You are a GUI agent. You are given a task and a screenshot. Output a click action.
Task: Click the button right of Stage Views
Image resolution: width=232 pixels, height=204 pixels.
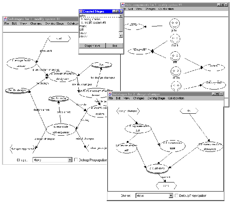click(114, 45)
